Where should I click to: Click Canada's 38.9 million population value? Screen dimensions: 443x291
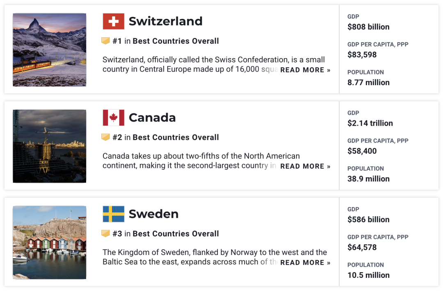pos(368,179)
